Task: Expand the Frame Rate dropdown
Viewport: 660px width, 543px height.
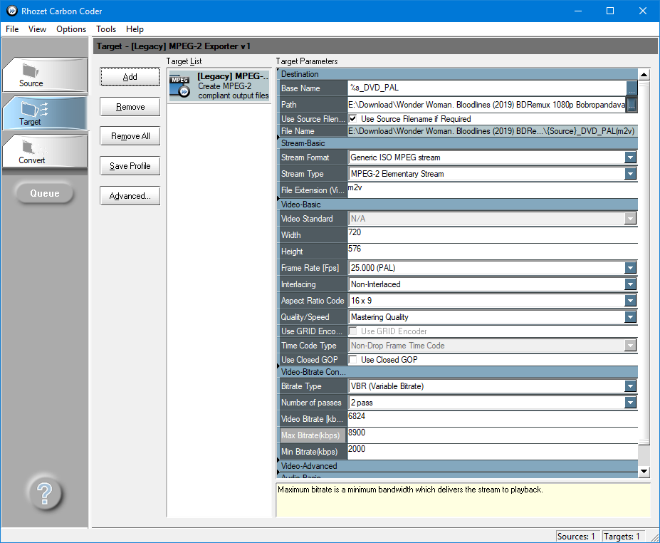Action: pos(629,268)
